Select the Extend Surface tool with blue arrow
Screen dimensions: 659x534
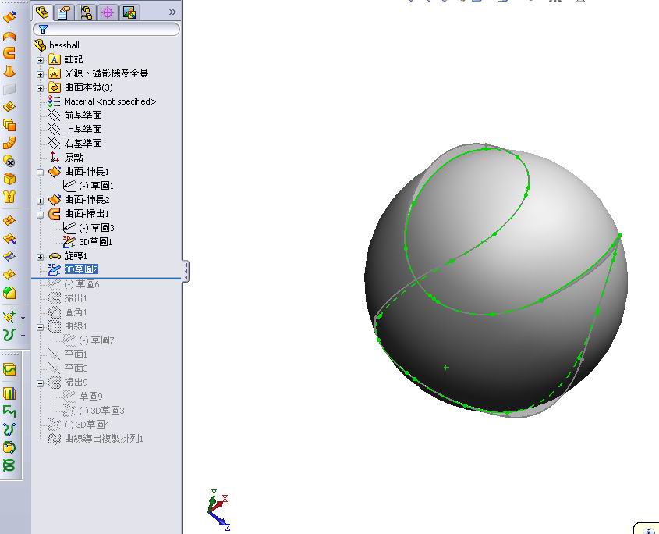click(x=9, y=239)
